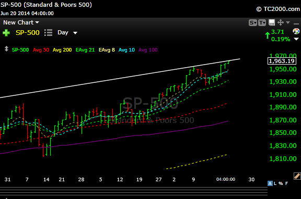Click the floppy disk save icon

(272, 22)
